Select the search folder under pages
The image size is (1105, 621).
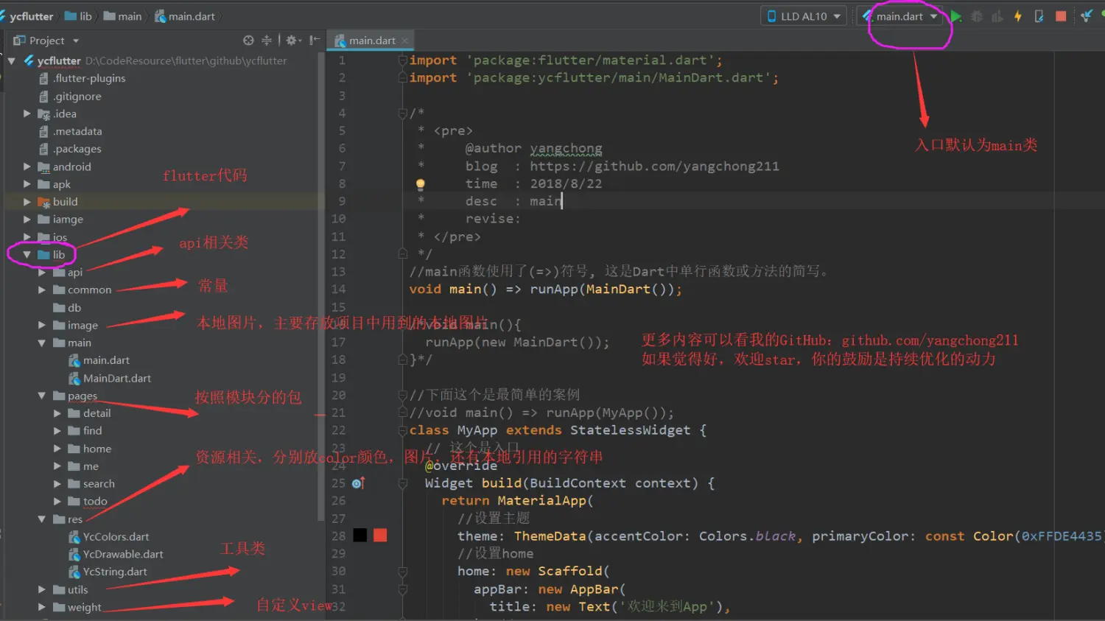(x=91, y=484)
